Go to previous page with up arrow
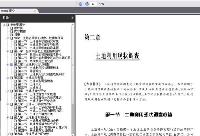Screen dimensions: 200x136 click(x=80, y=4)
